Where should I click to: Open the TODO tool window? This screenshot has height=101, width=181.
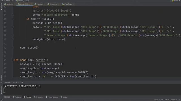tap(7, 97)
